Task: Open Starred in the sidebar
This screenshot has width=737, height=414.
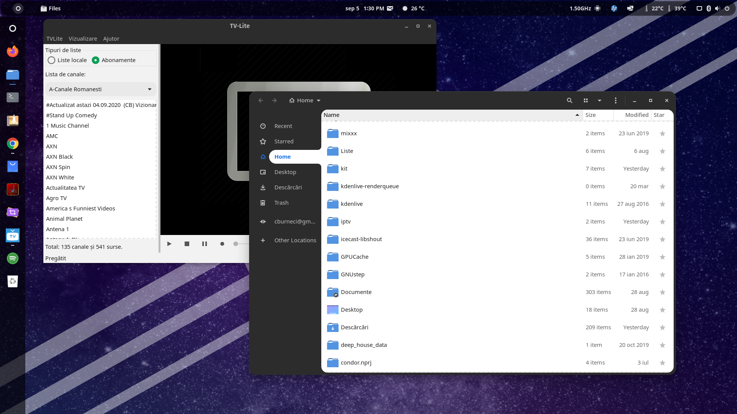Action: point(284,141)
